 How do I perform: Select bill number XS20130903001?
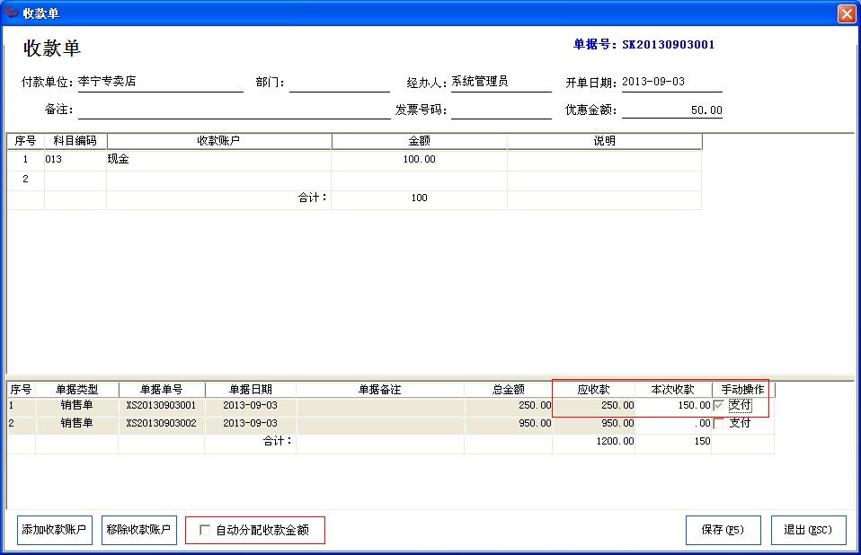[x=162, y=406]
